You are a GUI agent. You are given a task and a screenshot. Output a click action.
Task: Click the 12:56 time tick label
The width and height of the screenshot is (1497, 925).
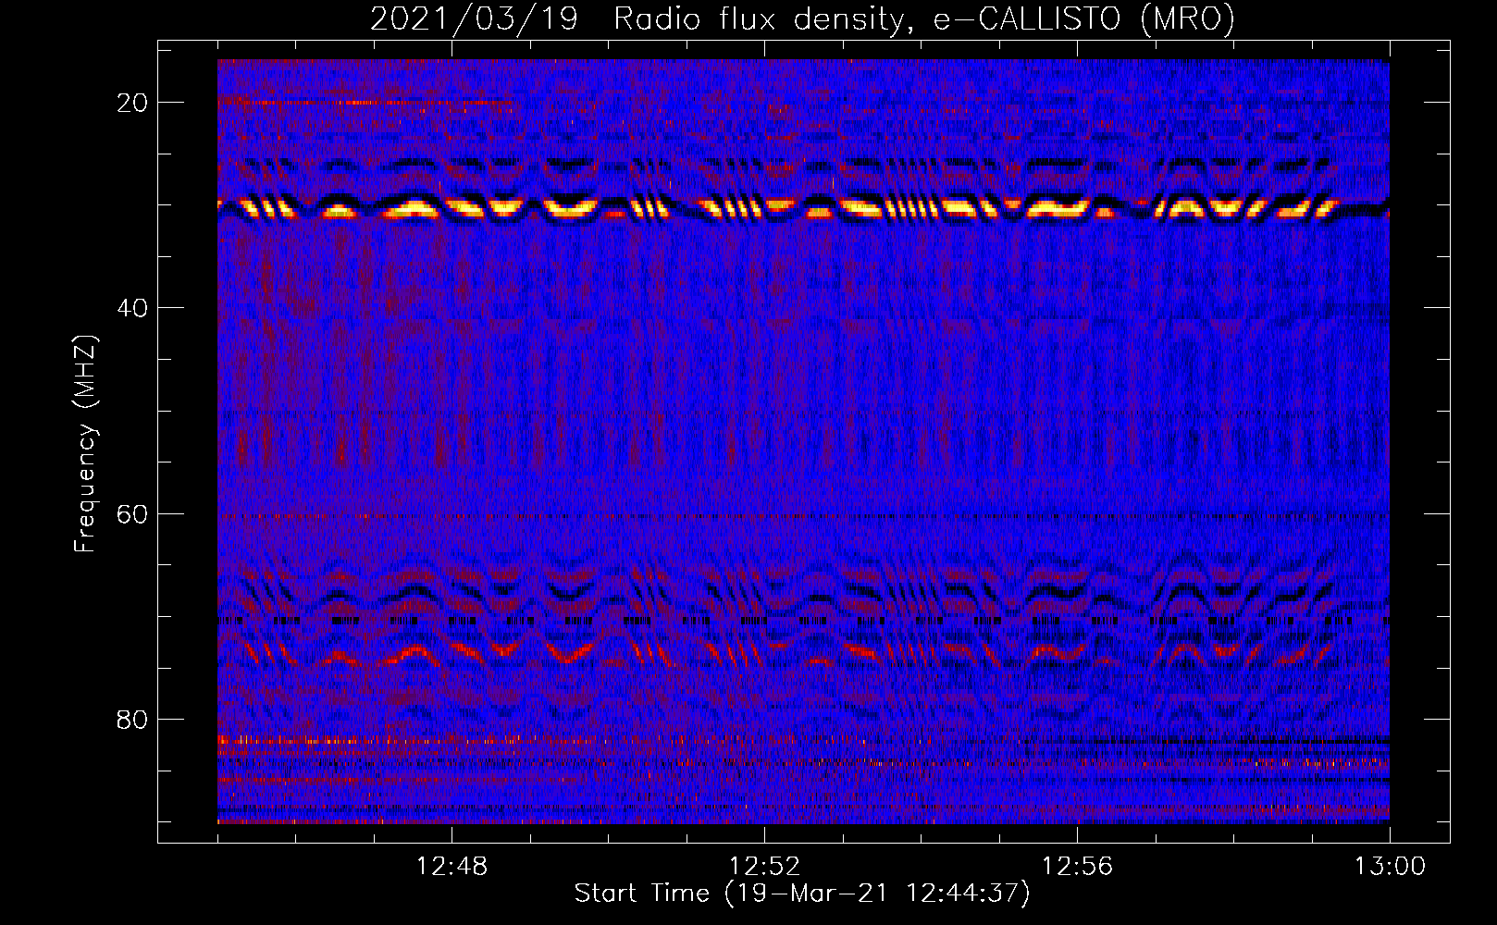(x=1077, y=867)
